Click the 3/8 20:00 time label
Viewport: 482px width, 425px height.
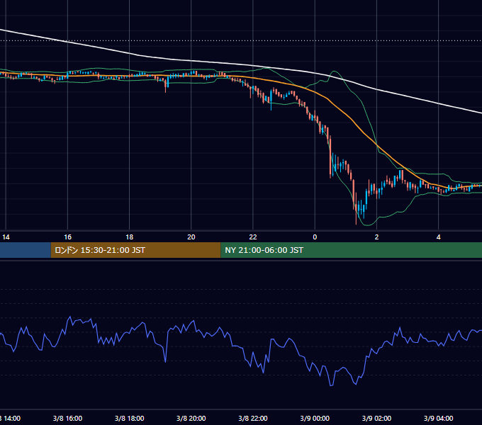pos(191,418)
